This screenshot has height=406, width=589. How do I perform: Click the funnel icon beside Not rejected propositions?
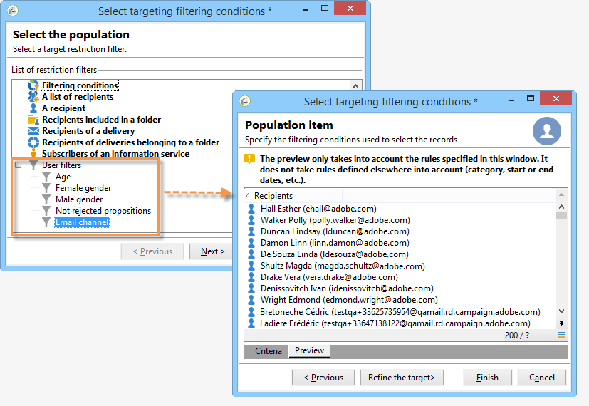(46, 211)
